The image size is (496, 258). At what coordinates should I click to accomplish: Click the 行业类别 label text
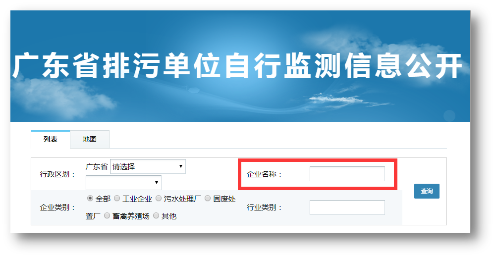[x=264, y=207]
